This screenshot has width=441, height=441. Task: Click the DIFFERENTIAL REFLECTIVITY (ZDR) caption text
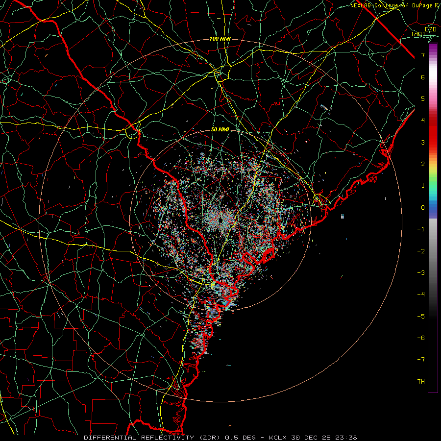click(x=153, y=438)
